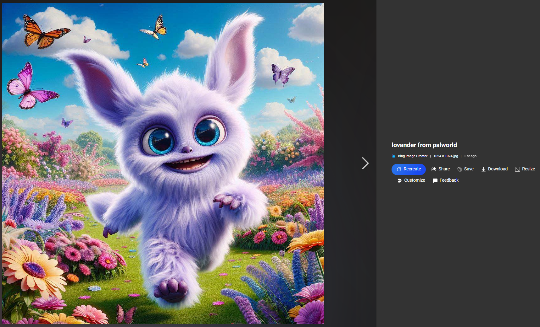Click the generated fluffy creature image
Screen dimensions: 540x327
coord(163,163)
